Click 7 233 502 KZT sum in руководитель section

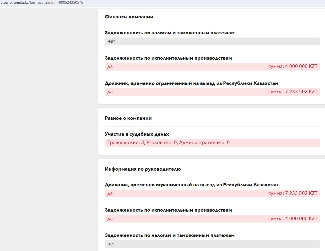(x=293, y=193)
